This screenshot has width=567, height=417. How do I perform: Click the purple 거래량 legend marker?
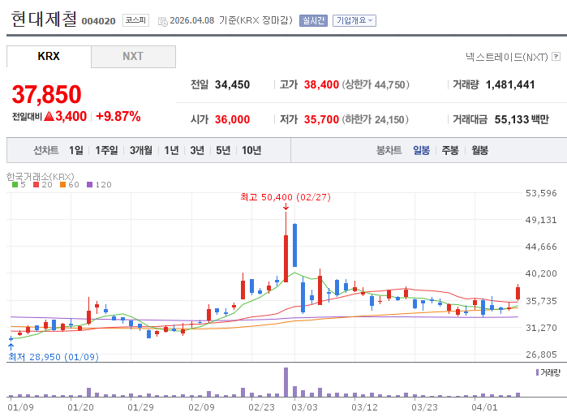click(537, 372)
